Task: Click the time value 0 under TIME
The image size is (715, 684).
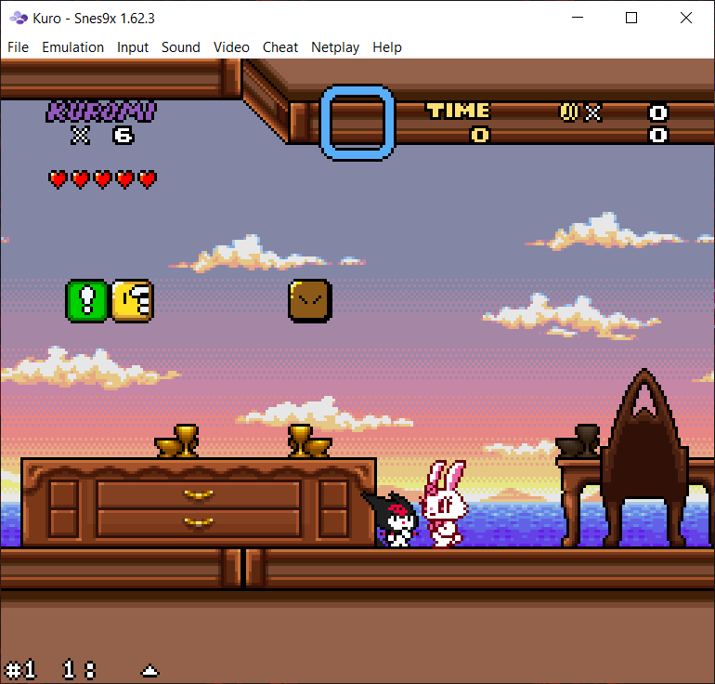Action: (480, 135)
